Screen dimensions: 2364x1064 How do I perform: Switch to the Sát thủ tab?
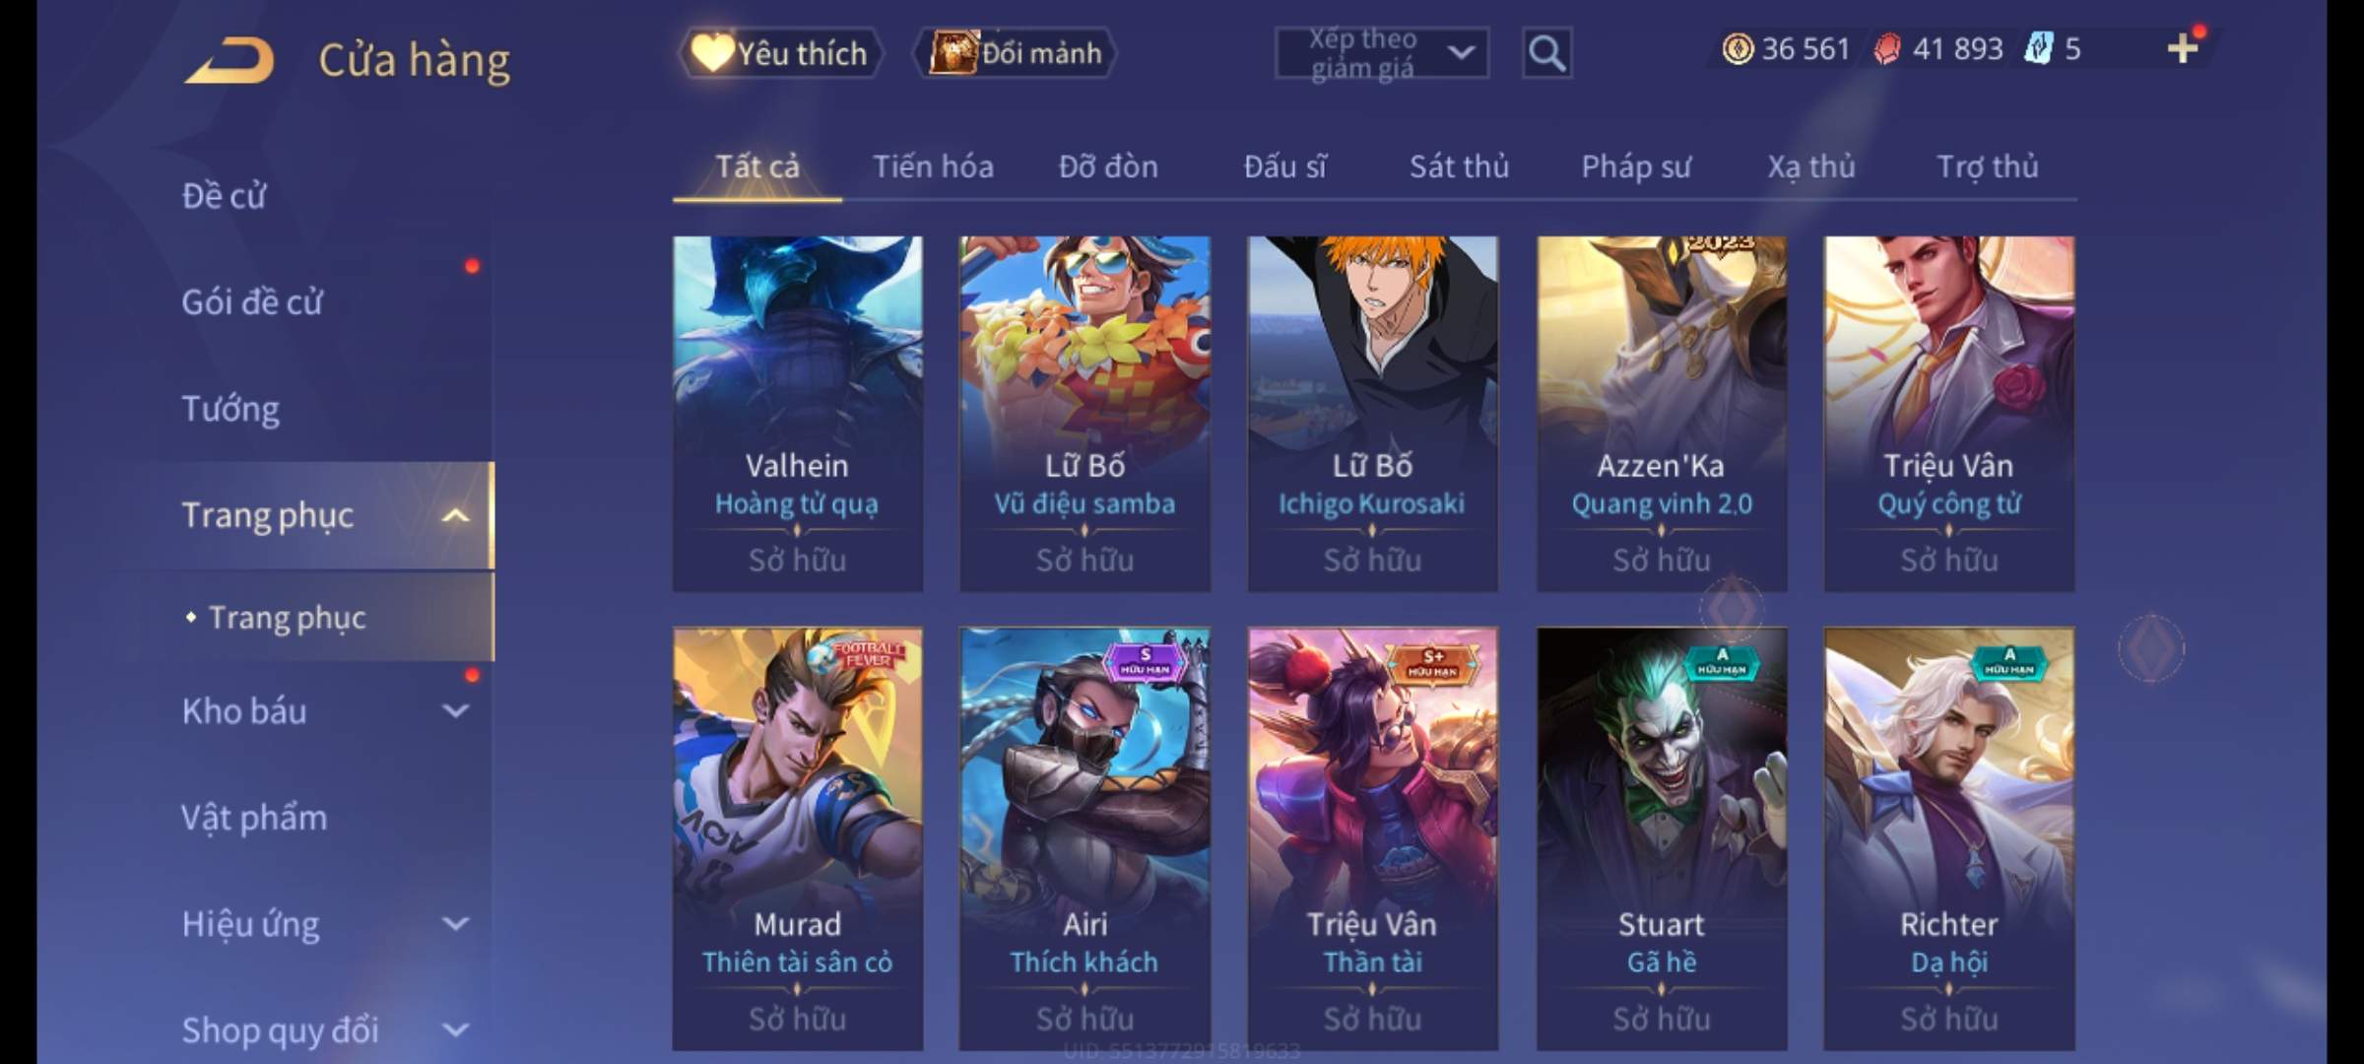[x=1459, y=166]
